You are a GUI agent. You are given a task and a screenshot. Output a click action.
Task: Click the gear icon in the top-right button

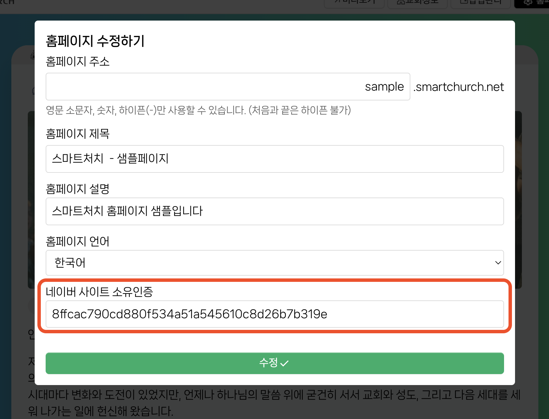528,2
